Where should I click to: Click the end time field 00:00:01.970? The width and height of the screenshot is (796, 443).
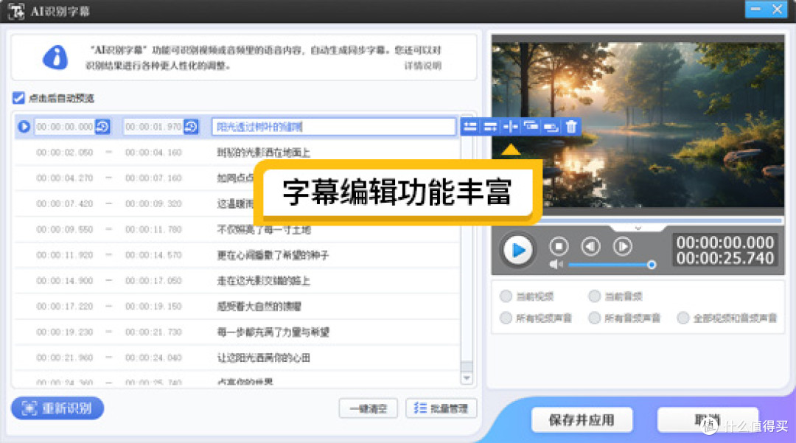(153, 127)
